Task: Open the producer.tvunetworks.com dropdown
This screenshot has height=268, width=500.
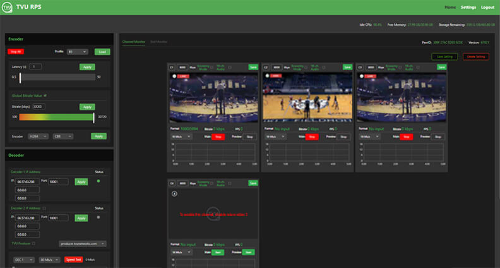Action: tap(83, 244)
